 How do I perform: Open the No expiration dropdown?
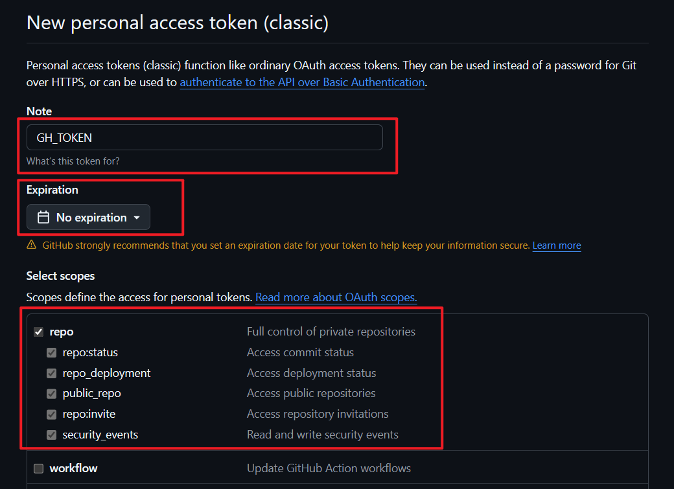tap(88, 218)
